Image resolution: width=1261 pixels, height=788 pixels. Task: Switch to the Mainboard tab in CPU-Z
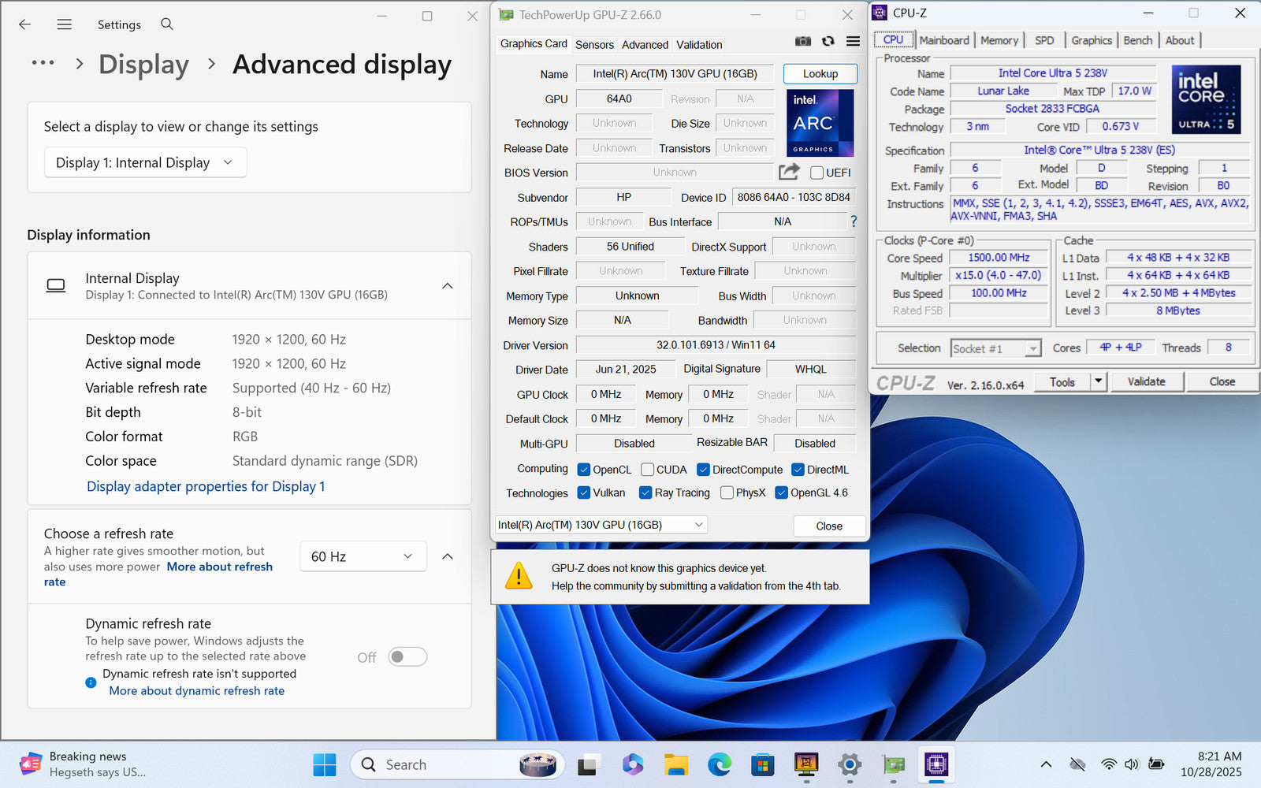coord(943,40)
